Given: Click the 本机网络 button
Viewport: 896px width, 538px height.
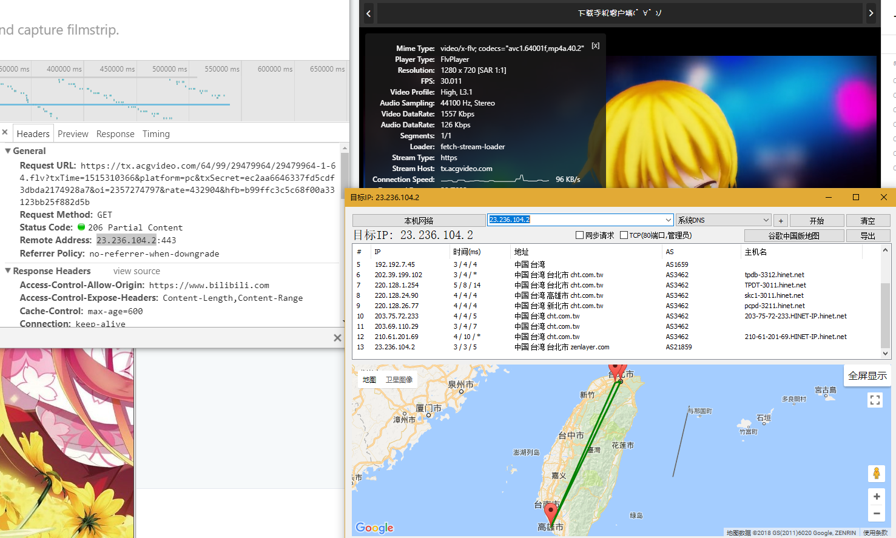Looking at the screenshot, I should 419,221.
